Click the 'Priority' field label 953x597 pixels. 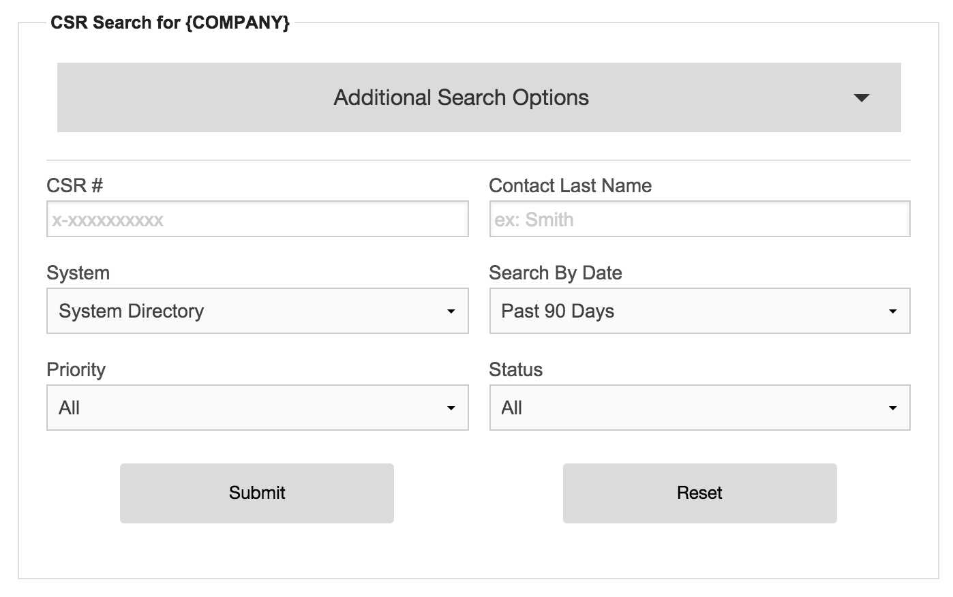(x=76, y=369)
